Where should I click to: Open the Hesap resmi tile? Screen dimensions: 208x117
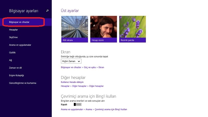(x=103, y=29)
